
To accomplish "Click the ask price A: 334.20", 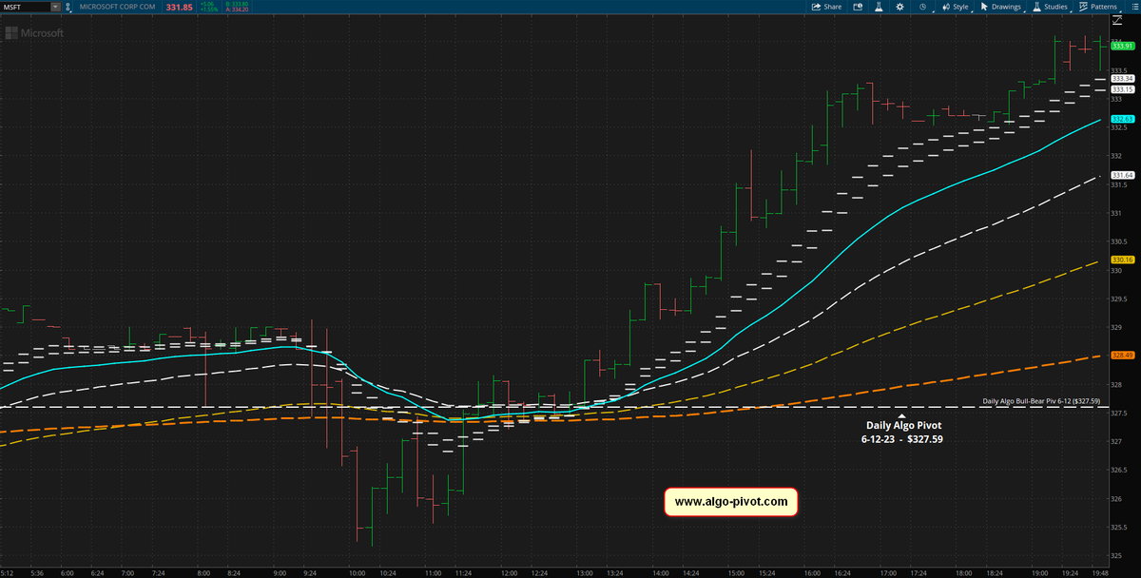I will (237, 10).
